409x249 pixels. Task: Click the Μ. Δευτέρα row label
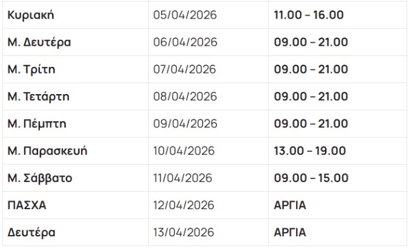tap(39, 42)
